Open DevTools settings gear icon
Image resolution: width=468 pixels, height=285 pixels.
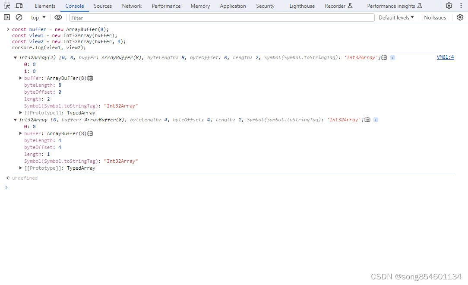click(449, 6)
